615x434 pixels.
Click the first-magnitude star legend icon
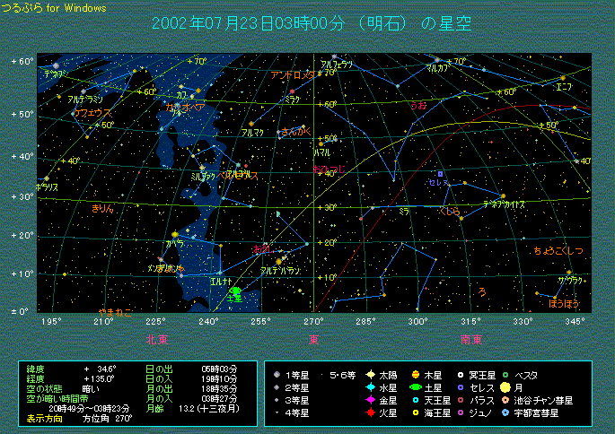[277, 374]
